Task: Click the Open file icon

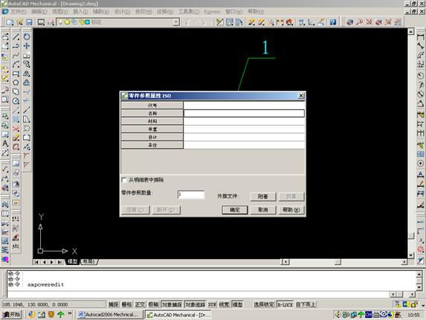Action: coord(19,22)
